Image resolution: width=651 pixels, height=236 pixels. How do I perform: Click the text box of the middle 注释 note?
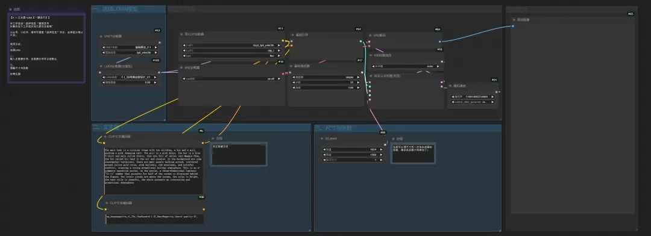coord(239,154)
